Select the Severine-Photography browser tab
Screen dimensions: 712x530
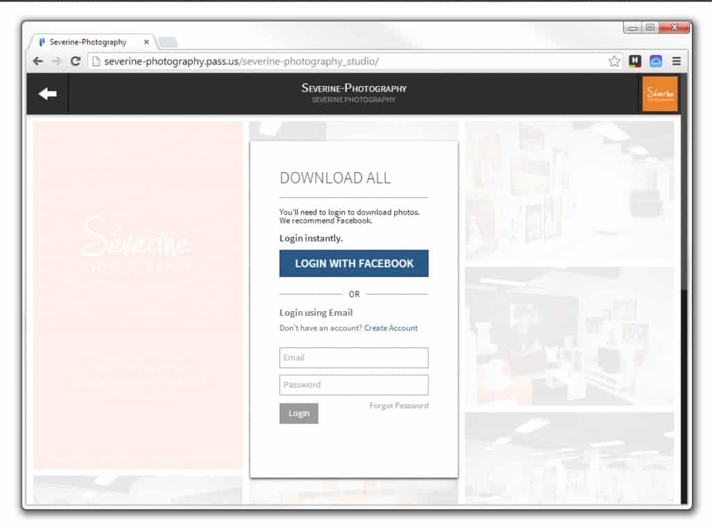tap(92, 42)
